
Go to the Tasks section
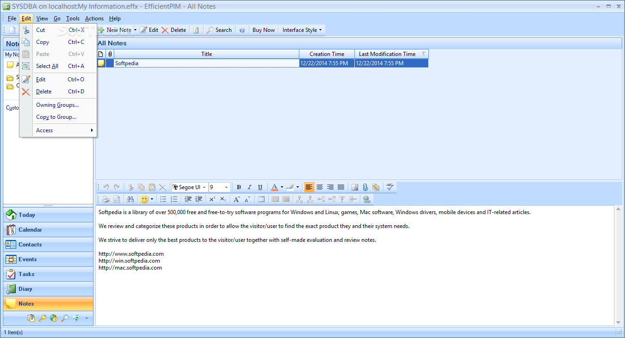click(48, 274)
